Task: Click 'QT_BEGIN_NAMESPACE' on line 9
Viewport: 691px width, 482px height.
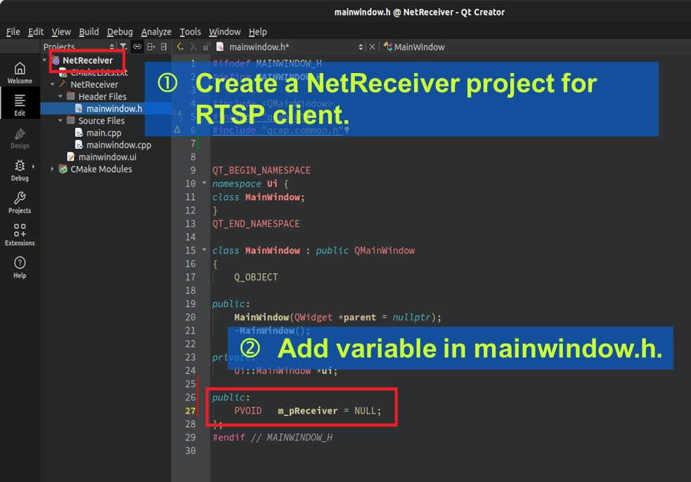Action: (261, 170)
